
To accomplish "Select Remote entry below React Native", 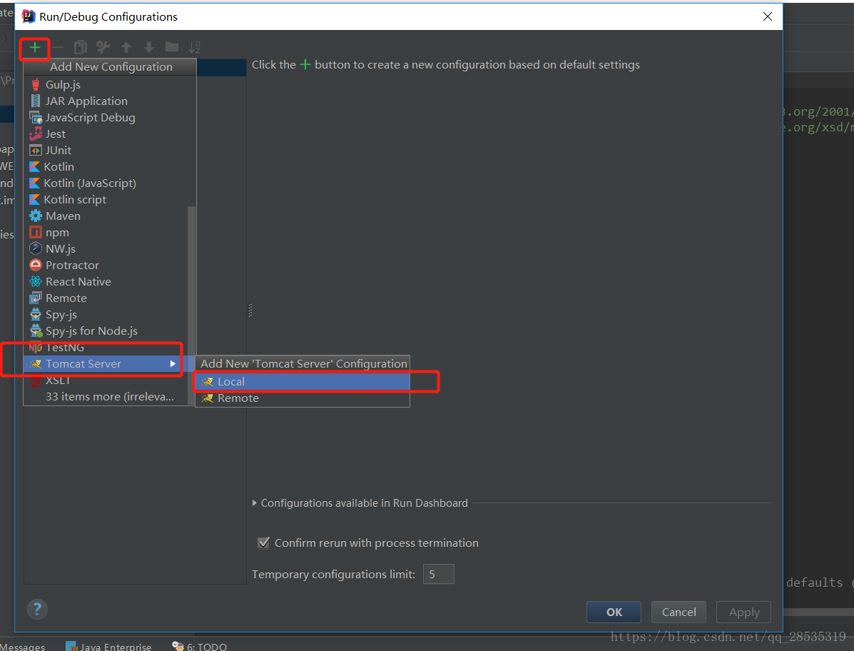I will [x=106, y=298].
